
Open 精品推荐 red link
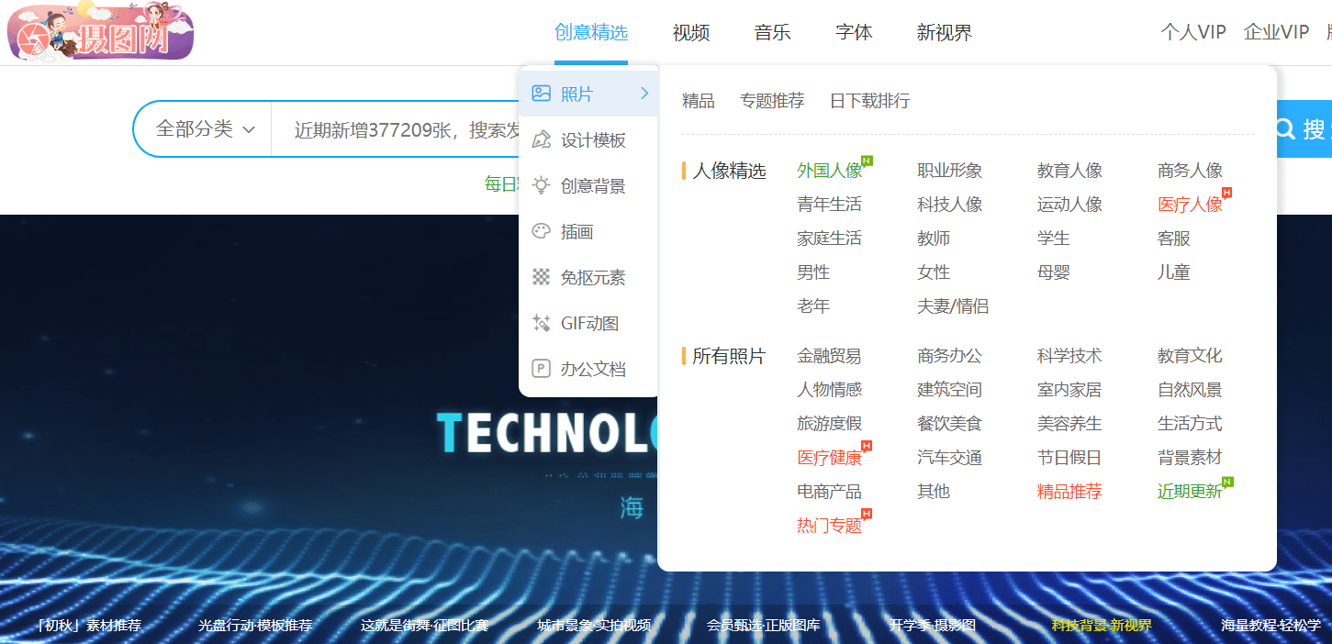(1070, 492)
